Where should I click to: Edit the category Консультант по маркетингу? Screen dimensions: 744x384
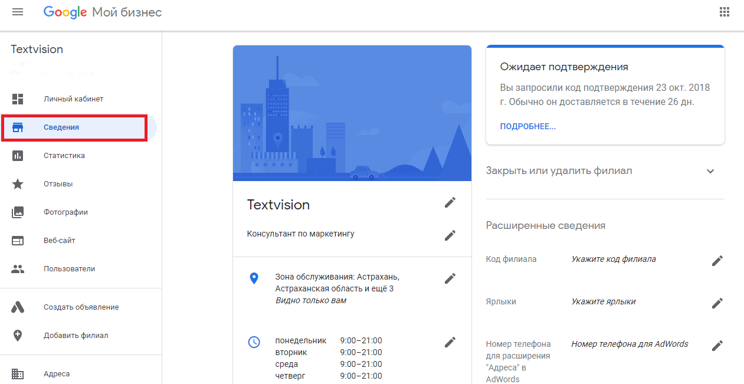pyautogui.click(x=450, y=235)
